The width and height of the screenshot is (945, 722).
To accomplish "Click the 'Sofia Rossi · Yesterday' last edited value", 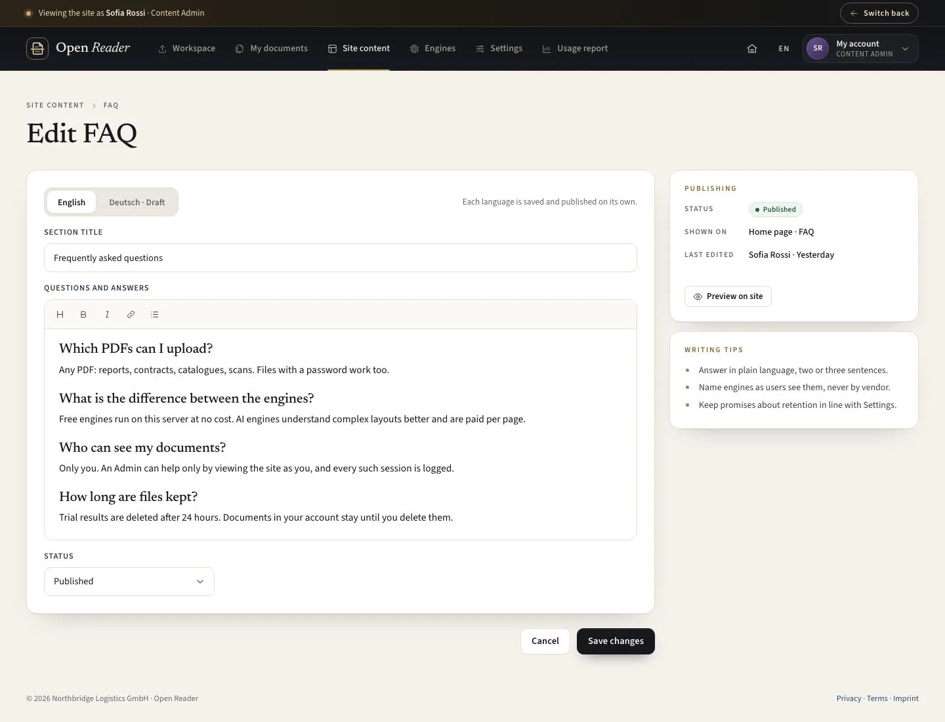I will pyautogui.click(x=791, y=254).
